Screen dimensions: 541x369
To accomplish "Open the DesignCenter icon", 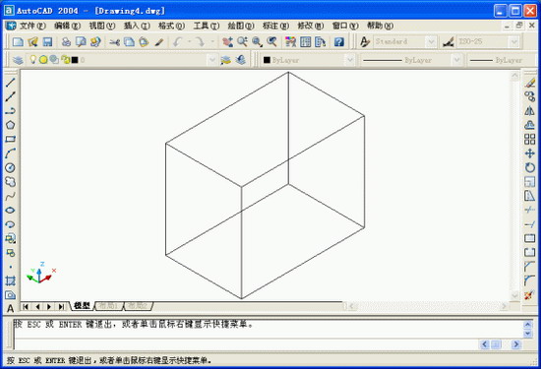I will coord(305,41).
